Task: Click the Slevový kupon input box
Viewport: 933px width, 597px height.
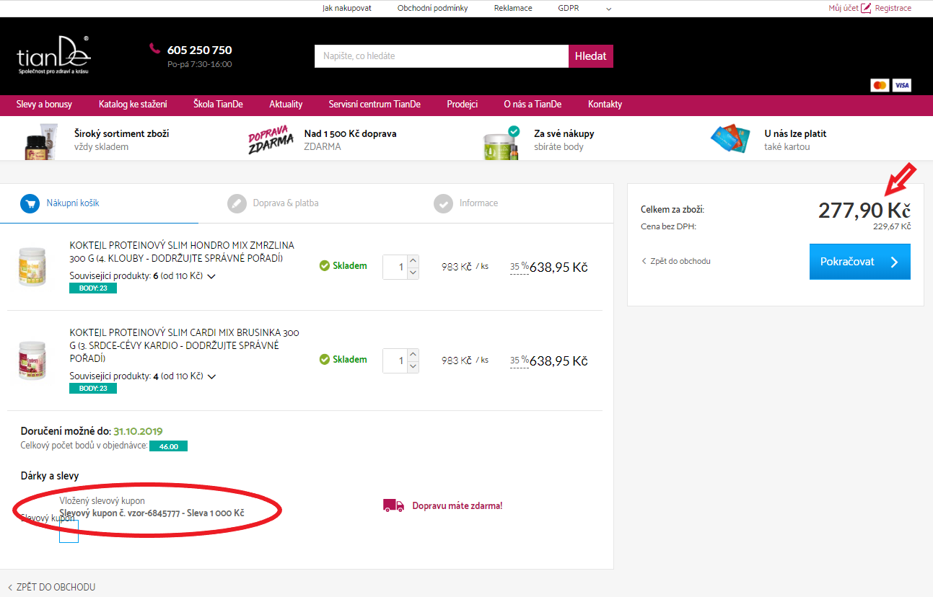Action: [x=69, y=533]
